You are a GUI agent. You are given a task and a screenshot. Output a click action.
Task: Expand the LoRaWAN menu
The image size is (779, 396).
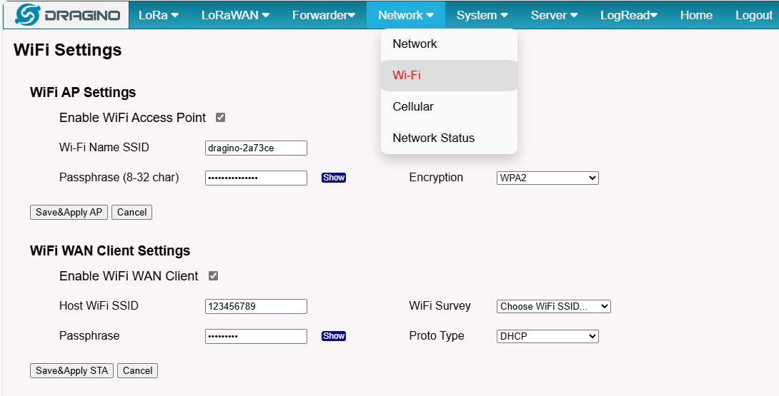pyautogui.click(x=236, y=15)
